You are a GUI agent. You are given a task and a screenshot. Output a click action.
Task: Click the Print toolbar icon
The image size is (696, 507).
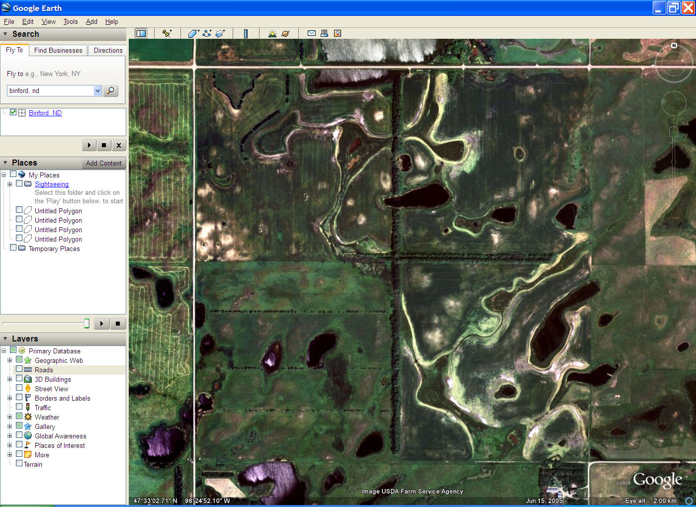[x=324, y=33]
